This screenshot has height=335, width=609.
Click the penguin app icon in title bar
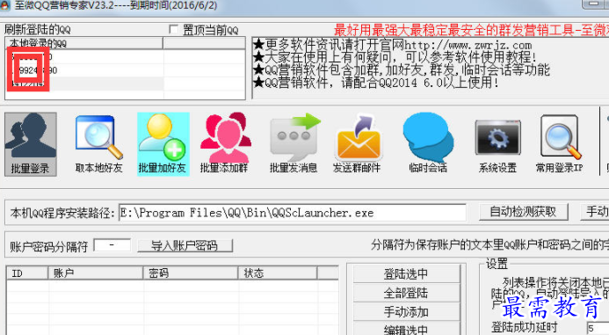[x=4, y=5]
